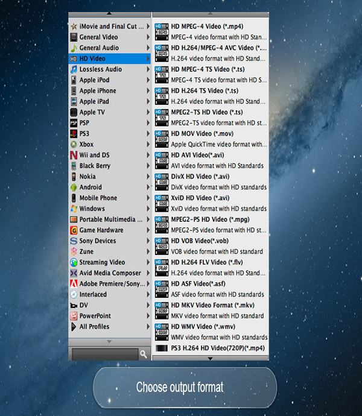
Task: Click the Lossless Audio note icon
Action: 74,69
